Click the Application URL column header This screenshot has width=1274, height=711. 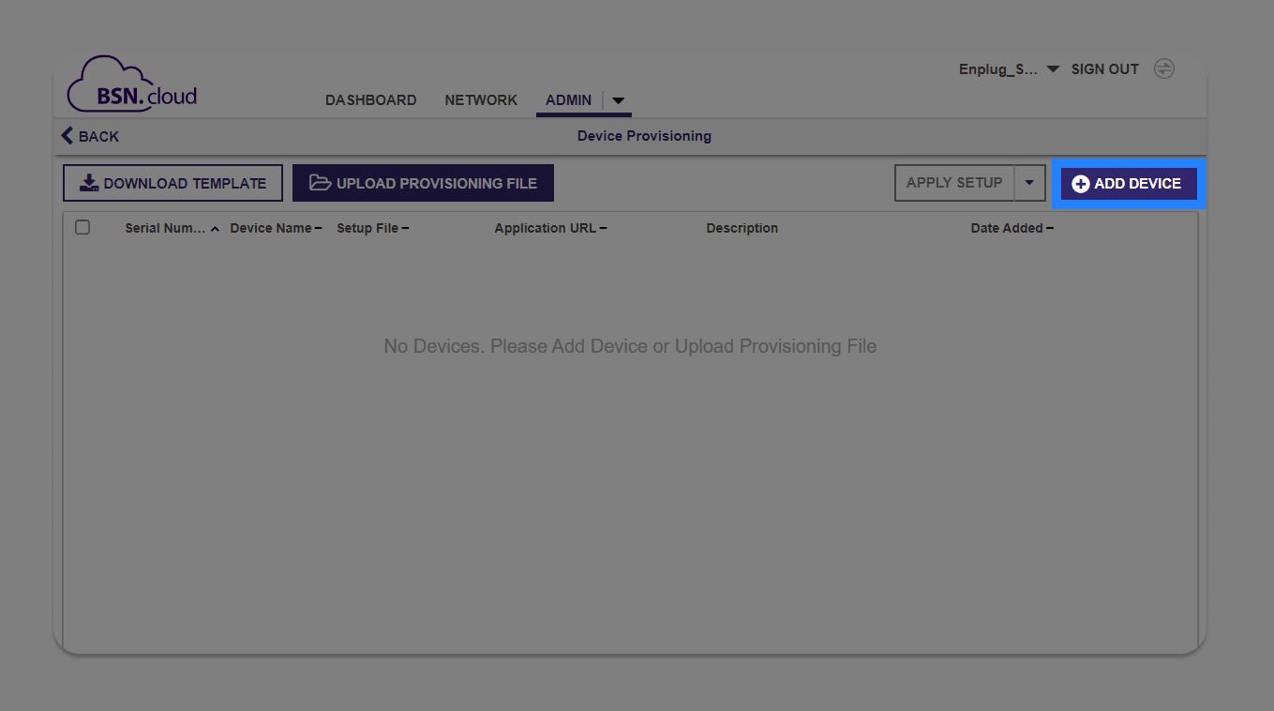click(x=547, y=227)
